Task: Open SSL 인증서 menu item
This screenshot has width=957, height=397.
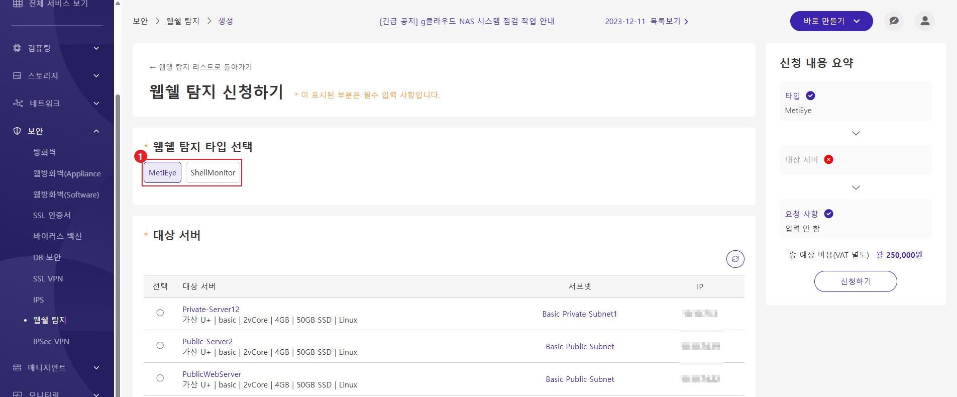Action: 52,215
